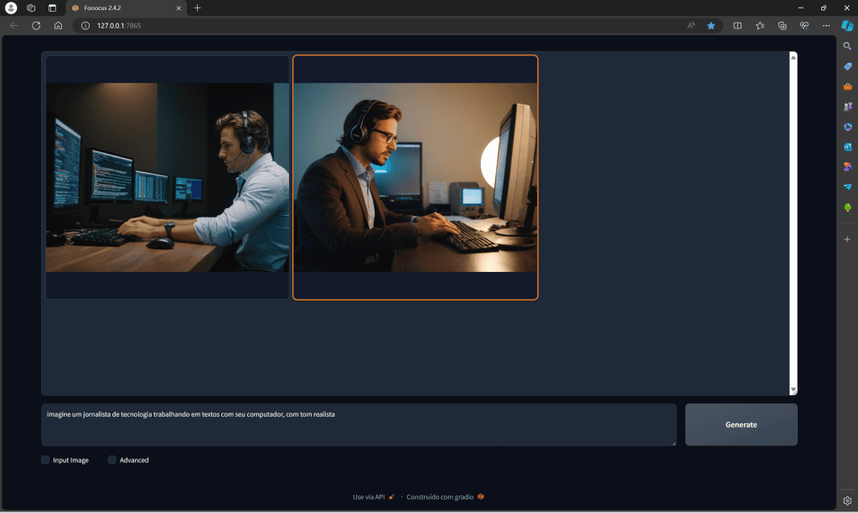Viewport: 858px width, 513px height.
Task: Select the left generated image thumbnail
Action: (167, 177)
